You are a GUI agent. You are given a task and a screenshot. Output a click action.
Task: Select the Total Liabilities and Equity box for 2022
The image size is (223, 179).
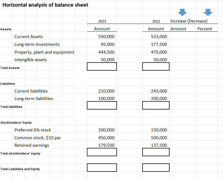pyautogui.click(x=156, y=167)
